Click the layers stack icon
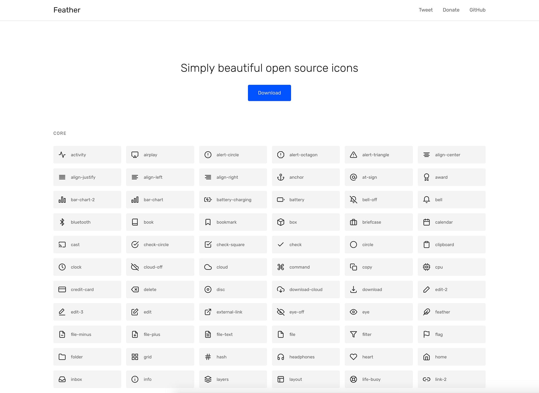 [x=208, y=379]
